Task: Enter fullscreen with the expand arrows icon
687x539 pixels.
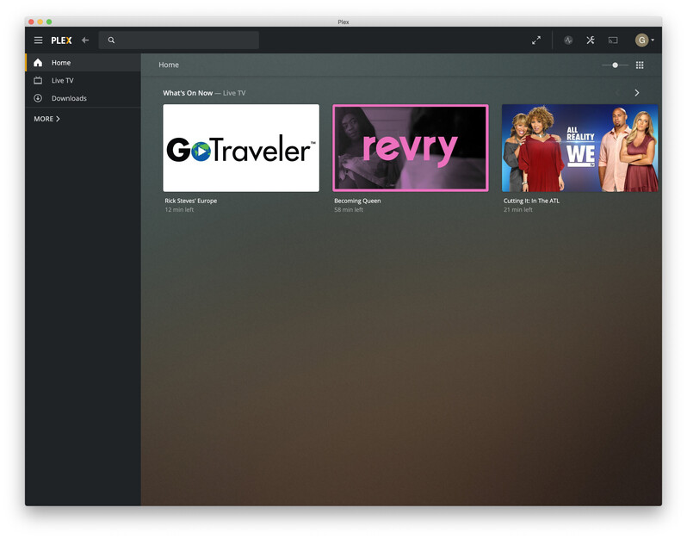Action: (x=536, y=40)
